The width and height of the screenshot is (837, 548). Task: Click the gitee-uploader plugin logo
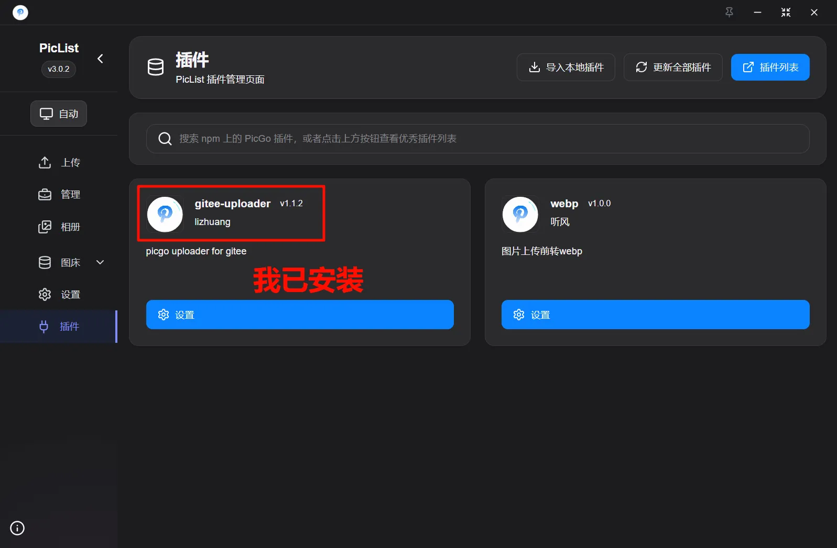click(x=165, y=214)
